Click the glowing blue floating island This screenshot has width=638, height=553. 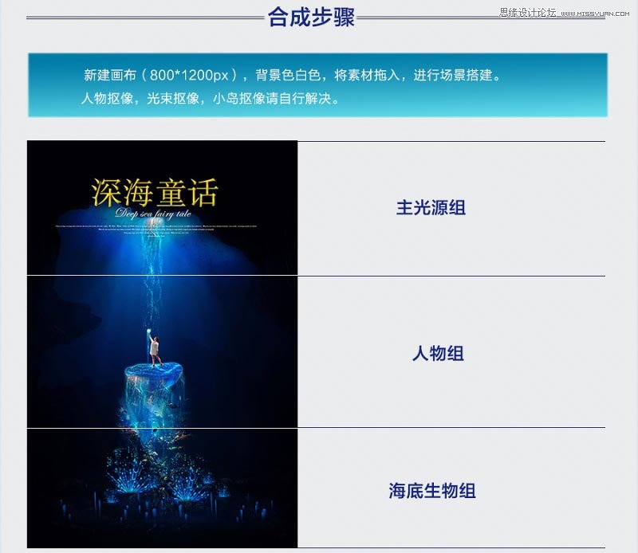(153, 372)
